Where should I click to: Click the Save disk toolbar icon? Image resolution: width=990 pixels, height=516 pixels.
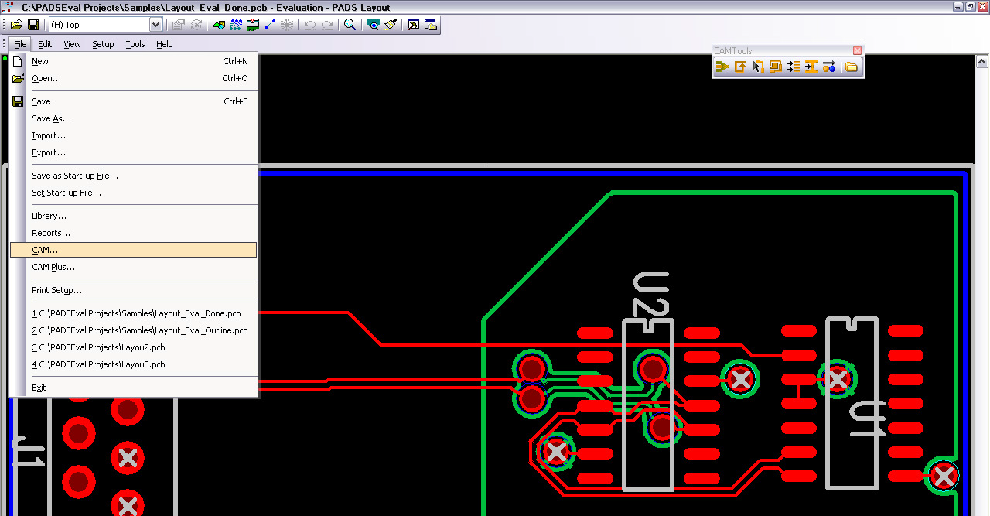[x=32, y=25]
